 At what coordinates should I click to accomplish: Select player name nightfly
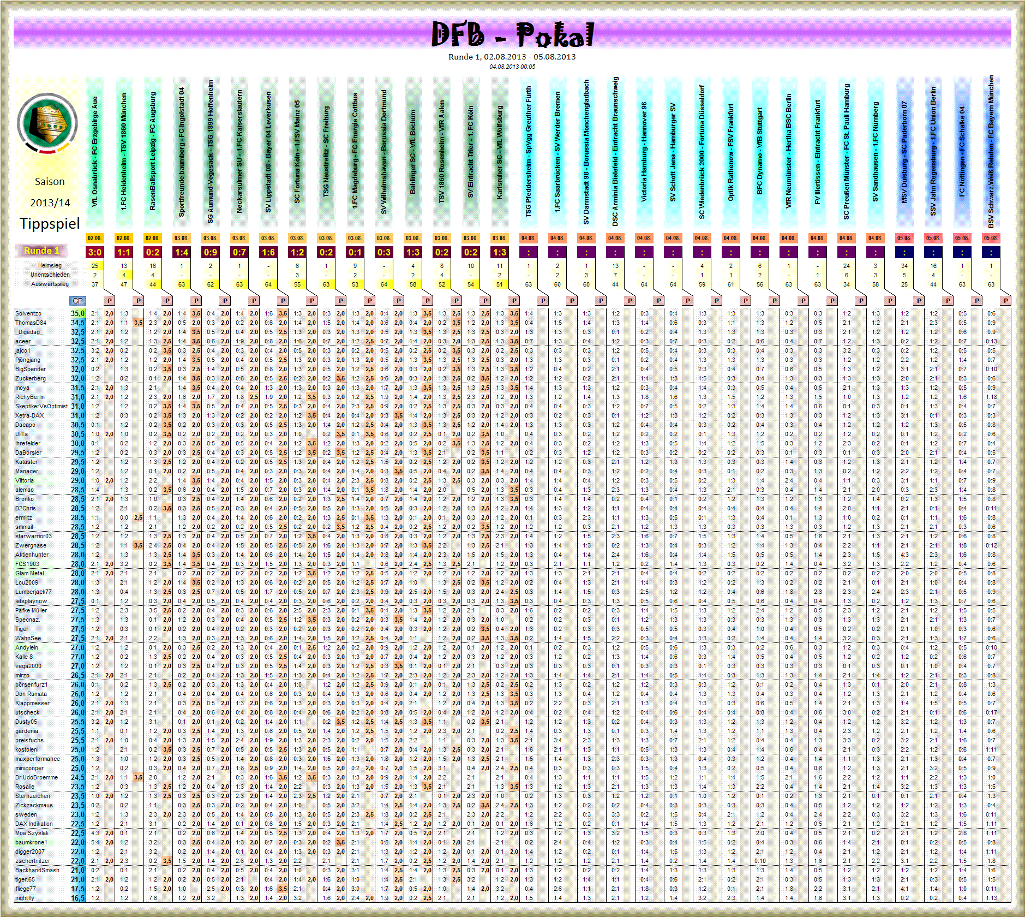pos(25,898)
